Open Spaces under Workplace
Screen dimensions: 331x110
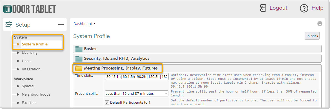[28, 86]
